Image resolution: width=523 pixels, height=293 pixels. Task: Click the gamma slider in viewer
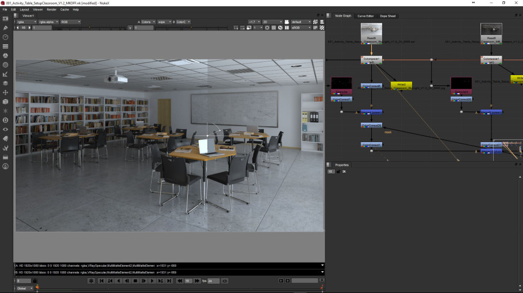pos(191,28)
